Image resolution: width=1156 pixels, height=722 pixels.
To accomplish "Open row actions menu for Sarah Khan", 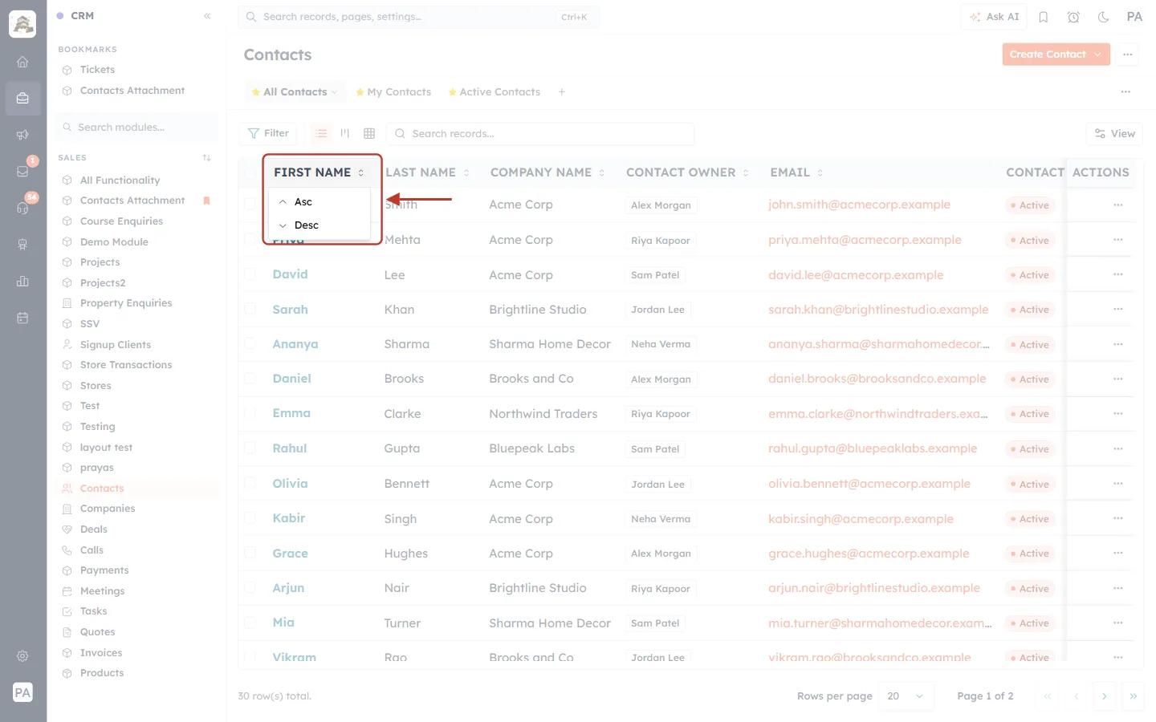I will click(1118, 310).
